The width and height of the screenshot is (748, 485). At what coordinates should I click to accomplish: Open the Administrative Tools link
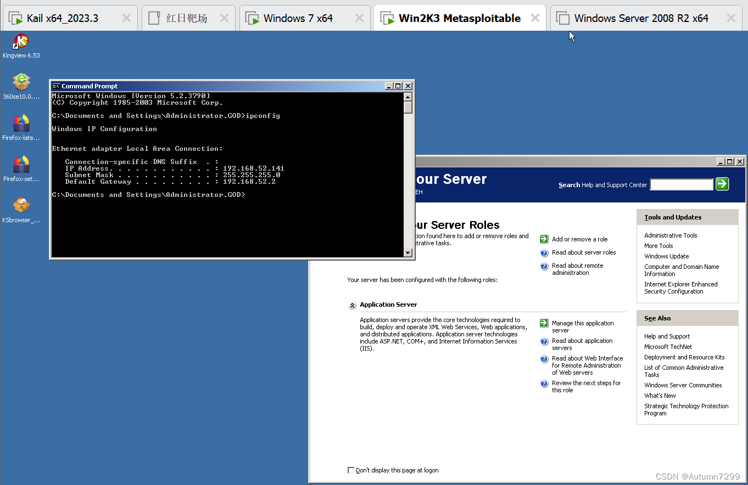[x=671, y=235]
